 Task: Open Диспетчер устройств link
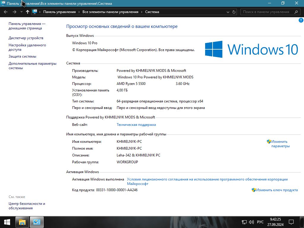[x=26, y=38]
